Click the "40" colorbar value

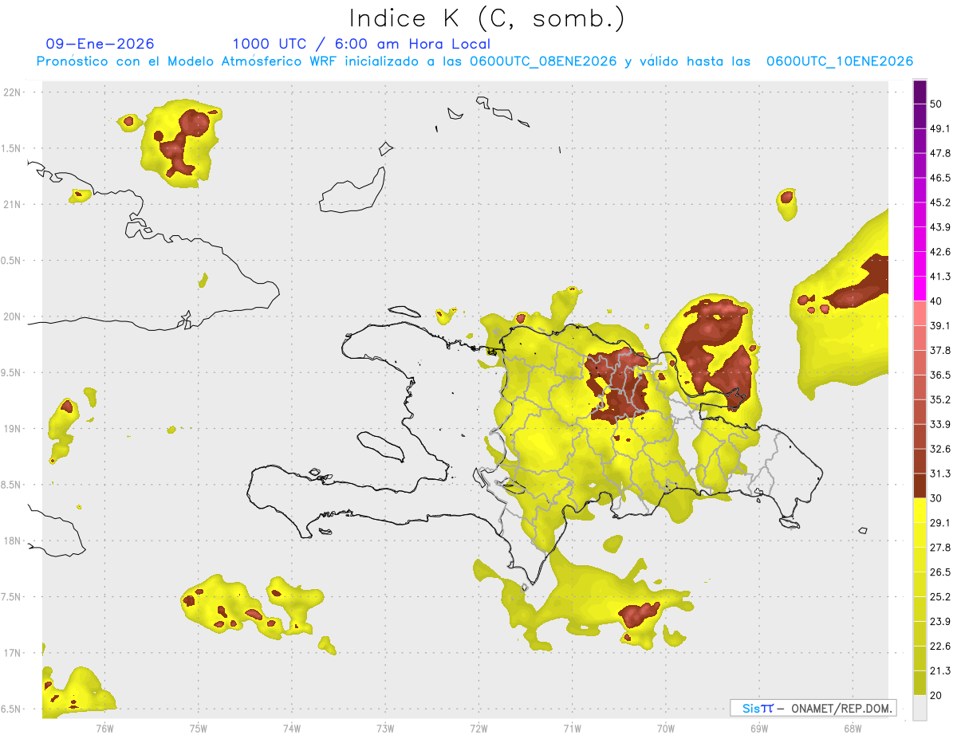click(x=936, y=301)
